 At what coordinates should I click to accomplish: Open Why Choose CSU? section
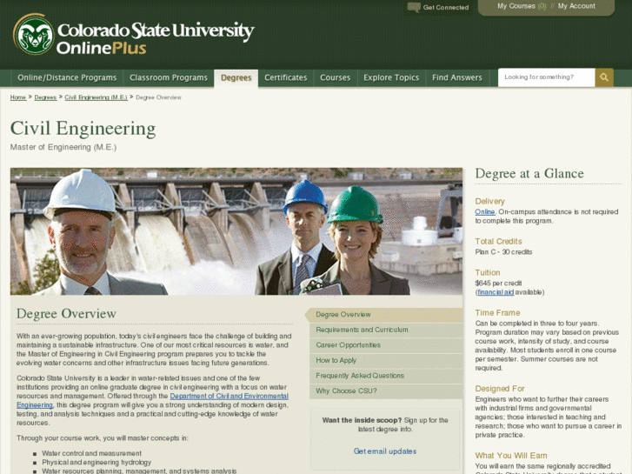[x=386, y=391]
